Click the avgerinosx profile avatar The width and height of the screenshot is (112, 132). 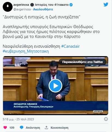tap(8, 7)
